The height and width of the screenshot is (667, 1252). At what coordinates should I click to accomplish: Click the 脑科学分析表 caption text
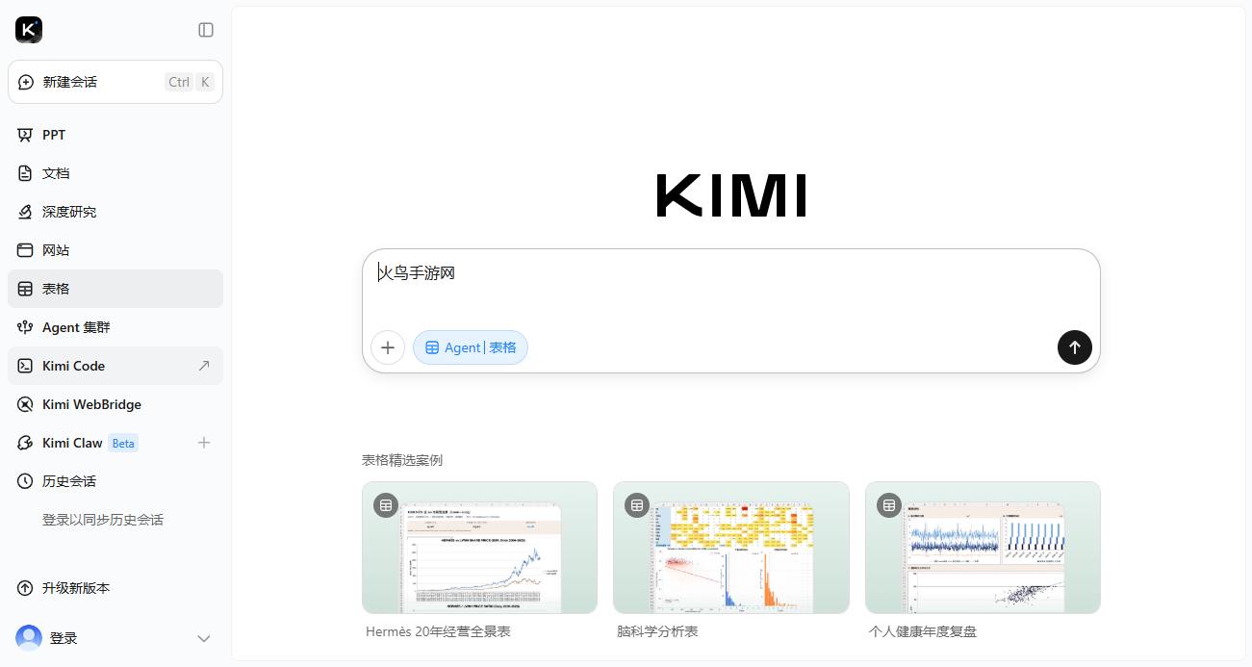point(657,631)
